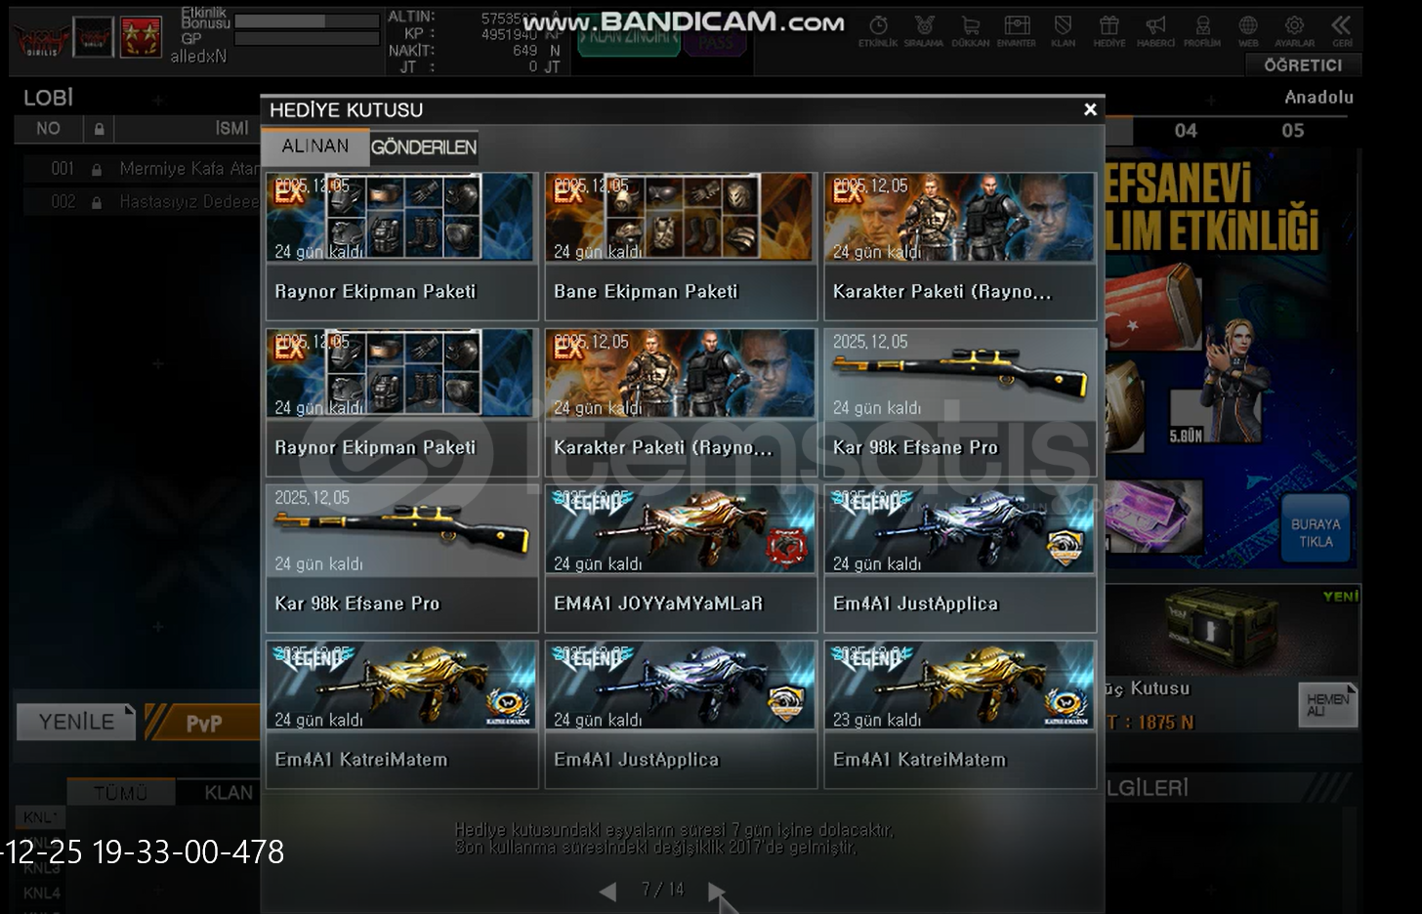Open the Web globe icon
Viewport: 1422px width, 914px height.
click(1248, 30)
